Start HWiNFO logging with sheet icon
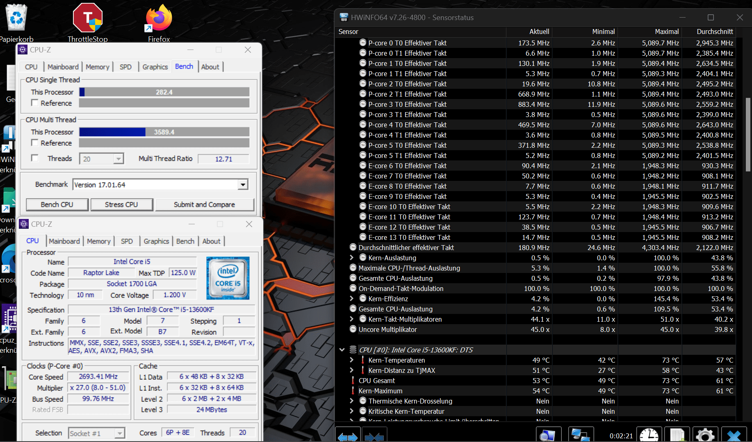The width and height of the screenshot is (752, 442). click(x=677, y=435)
